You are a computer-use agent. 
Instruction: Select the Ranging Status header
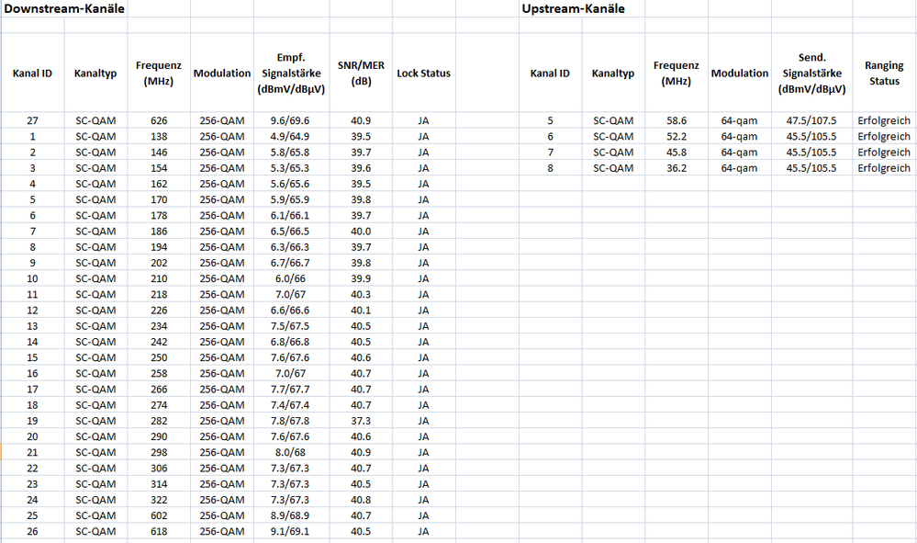click(883, 74)
